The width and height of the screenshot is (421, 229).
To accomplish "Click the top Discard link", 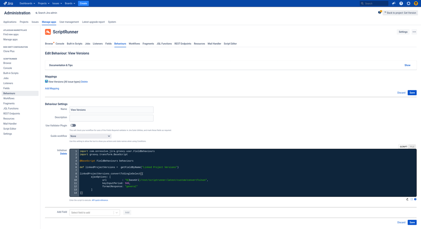I will [402, 93].
